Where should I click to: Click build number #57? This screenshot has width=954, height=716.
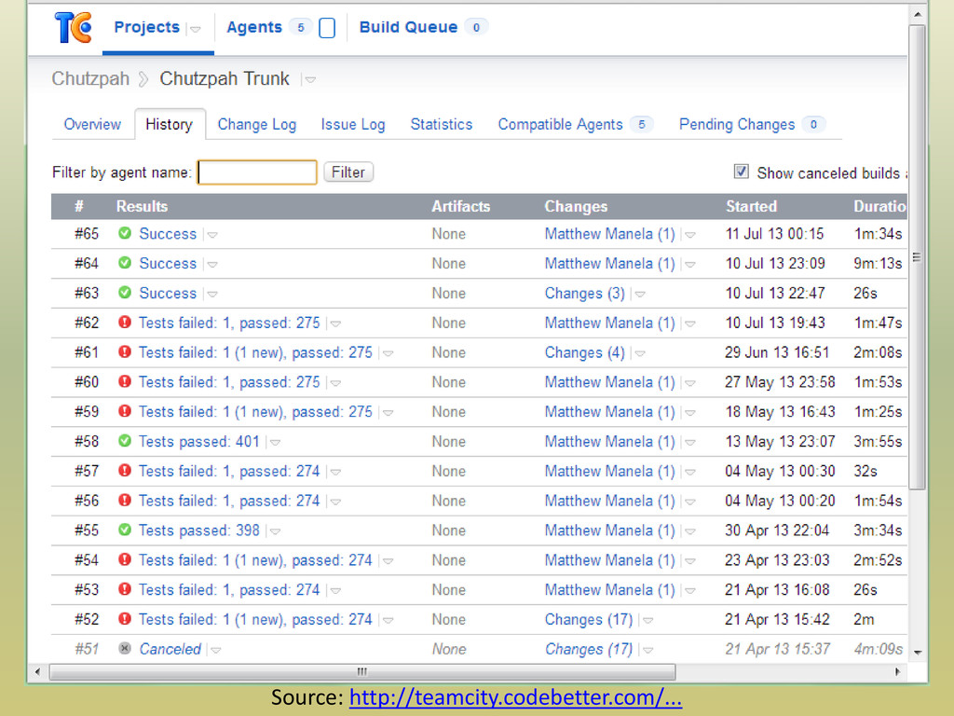(87, 471)
